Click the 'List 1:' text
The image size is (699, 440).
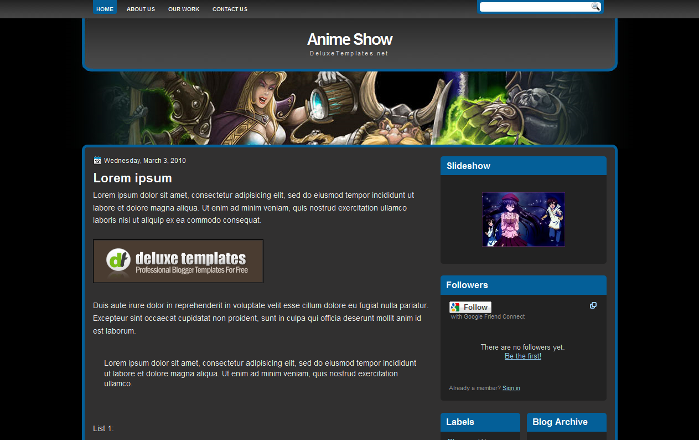tap(103, 428)
